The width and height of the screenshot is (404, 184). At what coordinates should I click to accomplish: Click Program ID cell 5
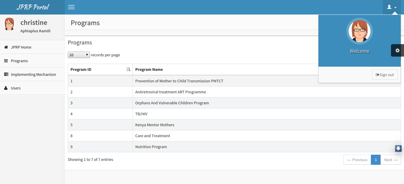[x=100, y=125]
